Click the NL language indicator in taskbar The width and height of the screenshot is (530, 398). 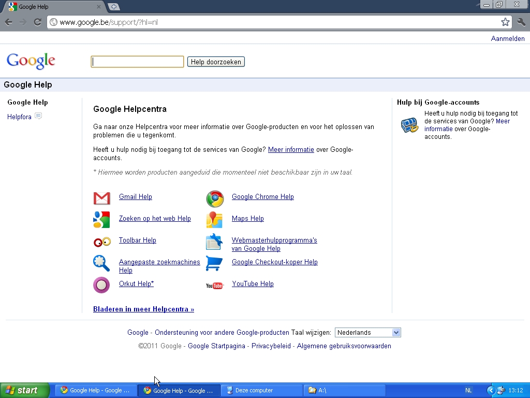coord(468,390)
